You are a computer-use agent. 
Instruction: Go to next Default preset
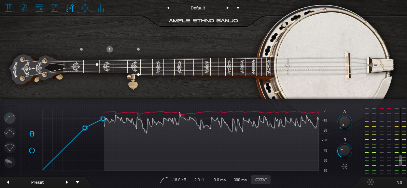(x=228, y=8)
